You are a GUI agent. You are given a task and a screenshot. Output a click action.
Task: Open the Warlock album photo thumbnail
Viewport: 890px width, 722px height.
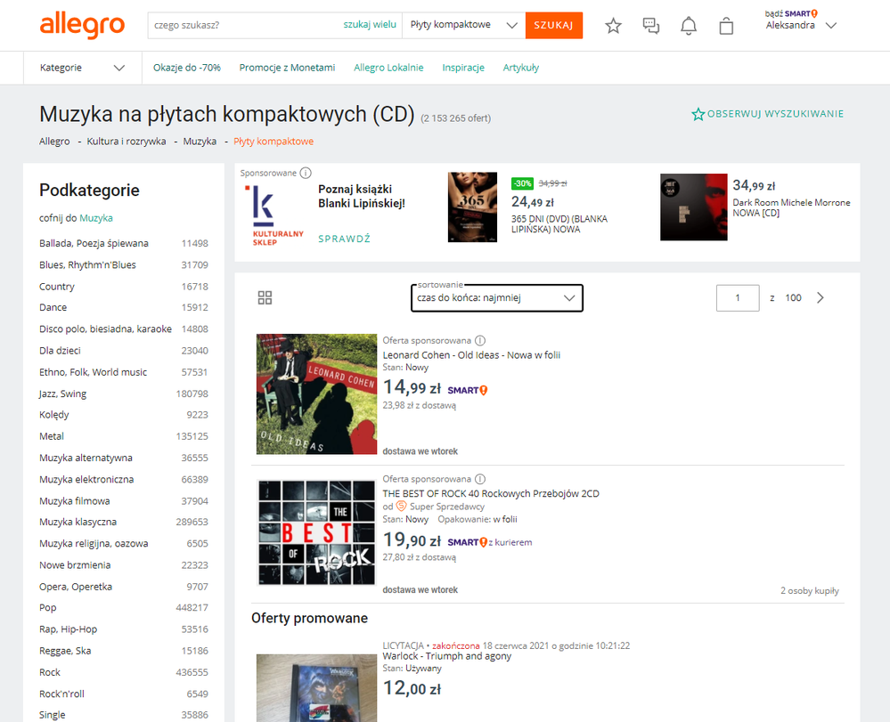point(317,688)
